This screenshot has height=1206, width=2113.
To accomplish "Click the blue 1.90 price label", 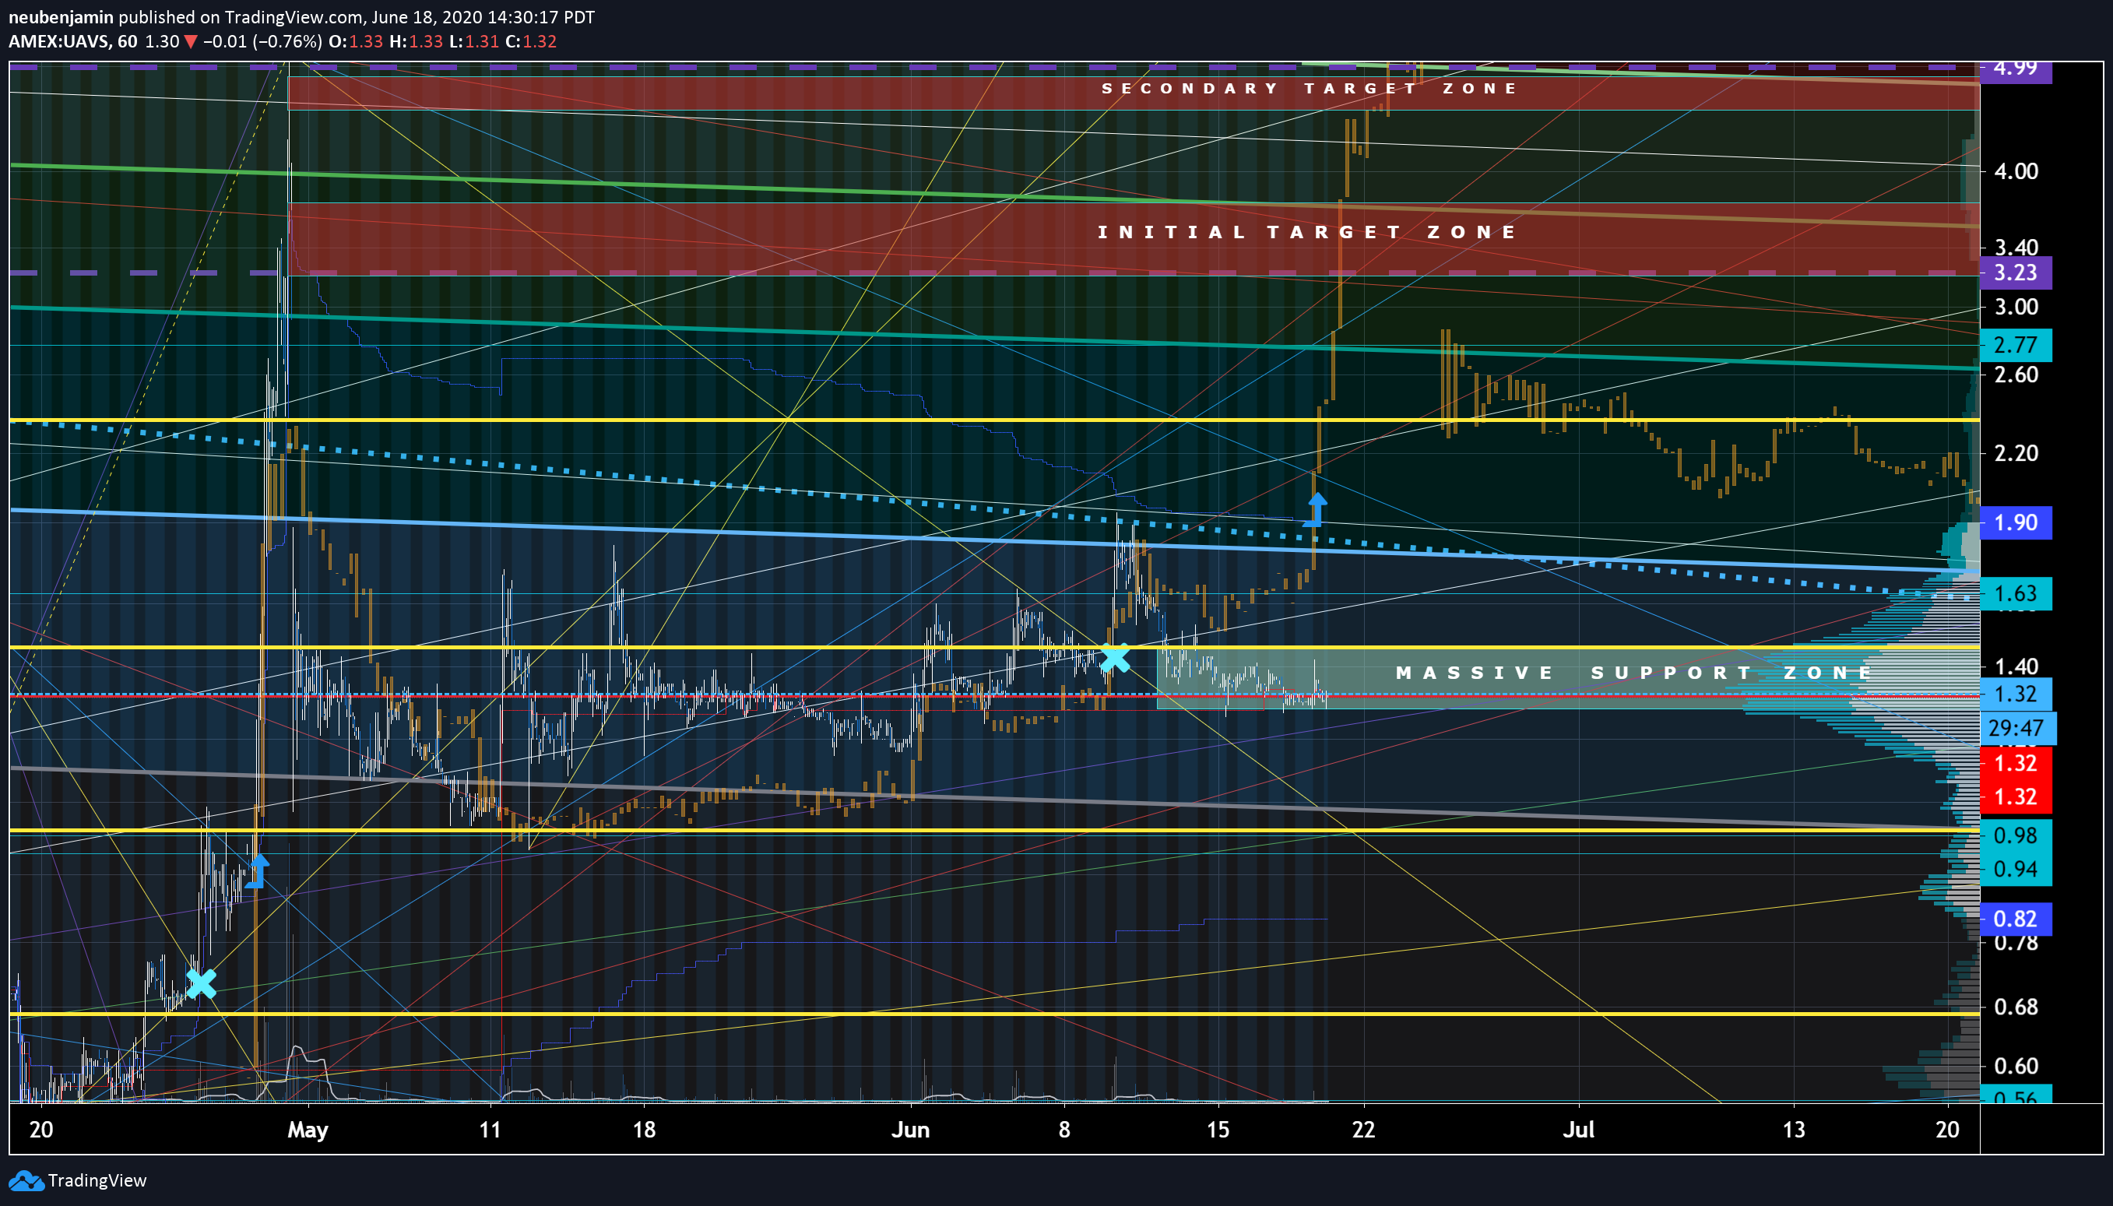I will tap(2015, 522).
